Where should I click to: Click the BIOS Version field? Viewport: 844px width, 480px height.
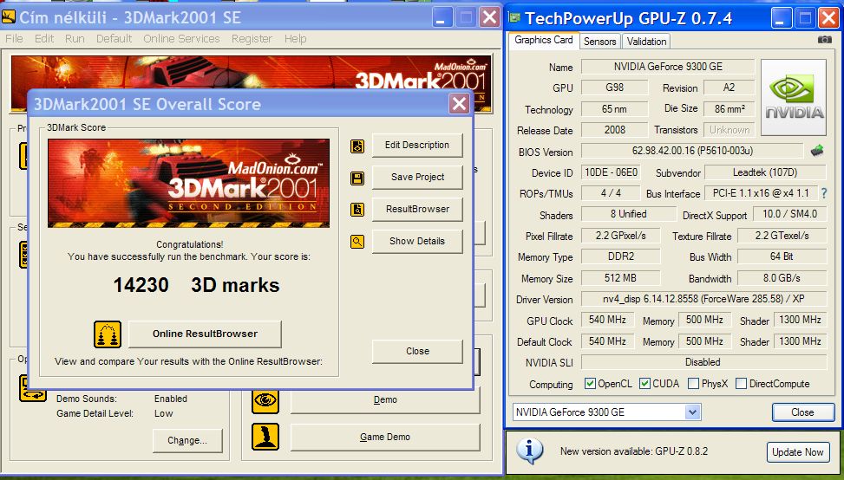coord(692,151)
